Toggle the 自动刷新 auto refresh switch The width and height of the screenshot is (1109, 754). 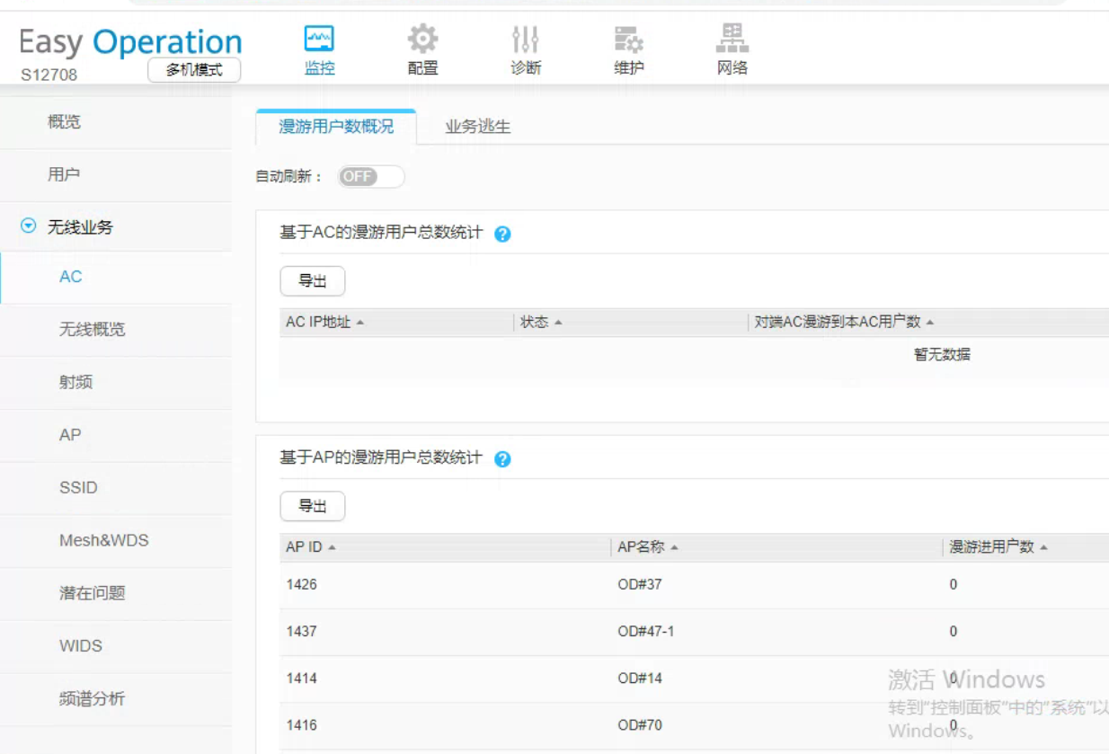370,177
